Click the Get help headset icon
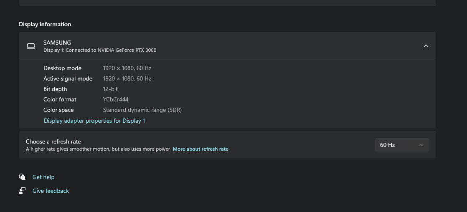 point(22,177)
